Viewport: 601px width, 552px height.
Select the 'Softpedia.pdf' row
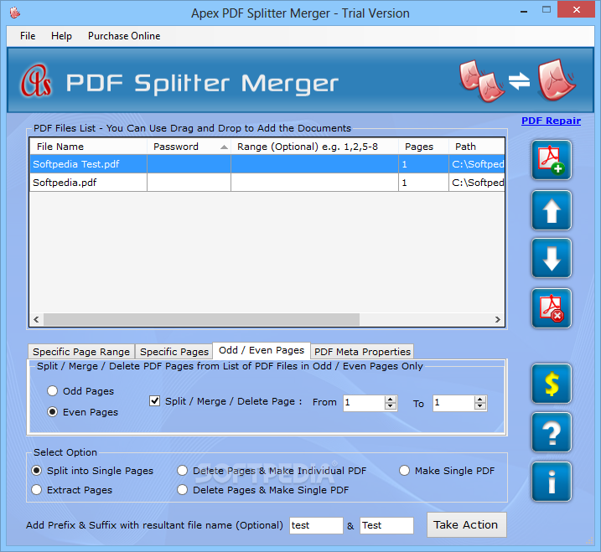point(267,183)
